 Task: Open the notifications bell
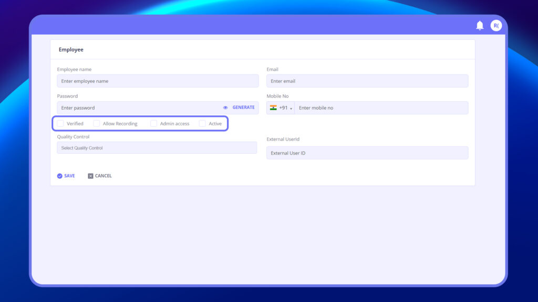pyautogui.click(x=480, y=26)
